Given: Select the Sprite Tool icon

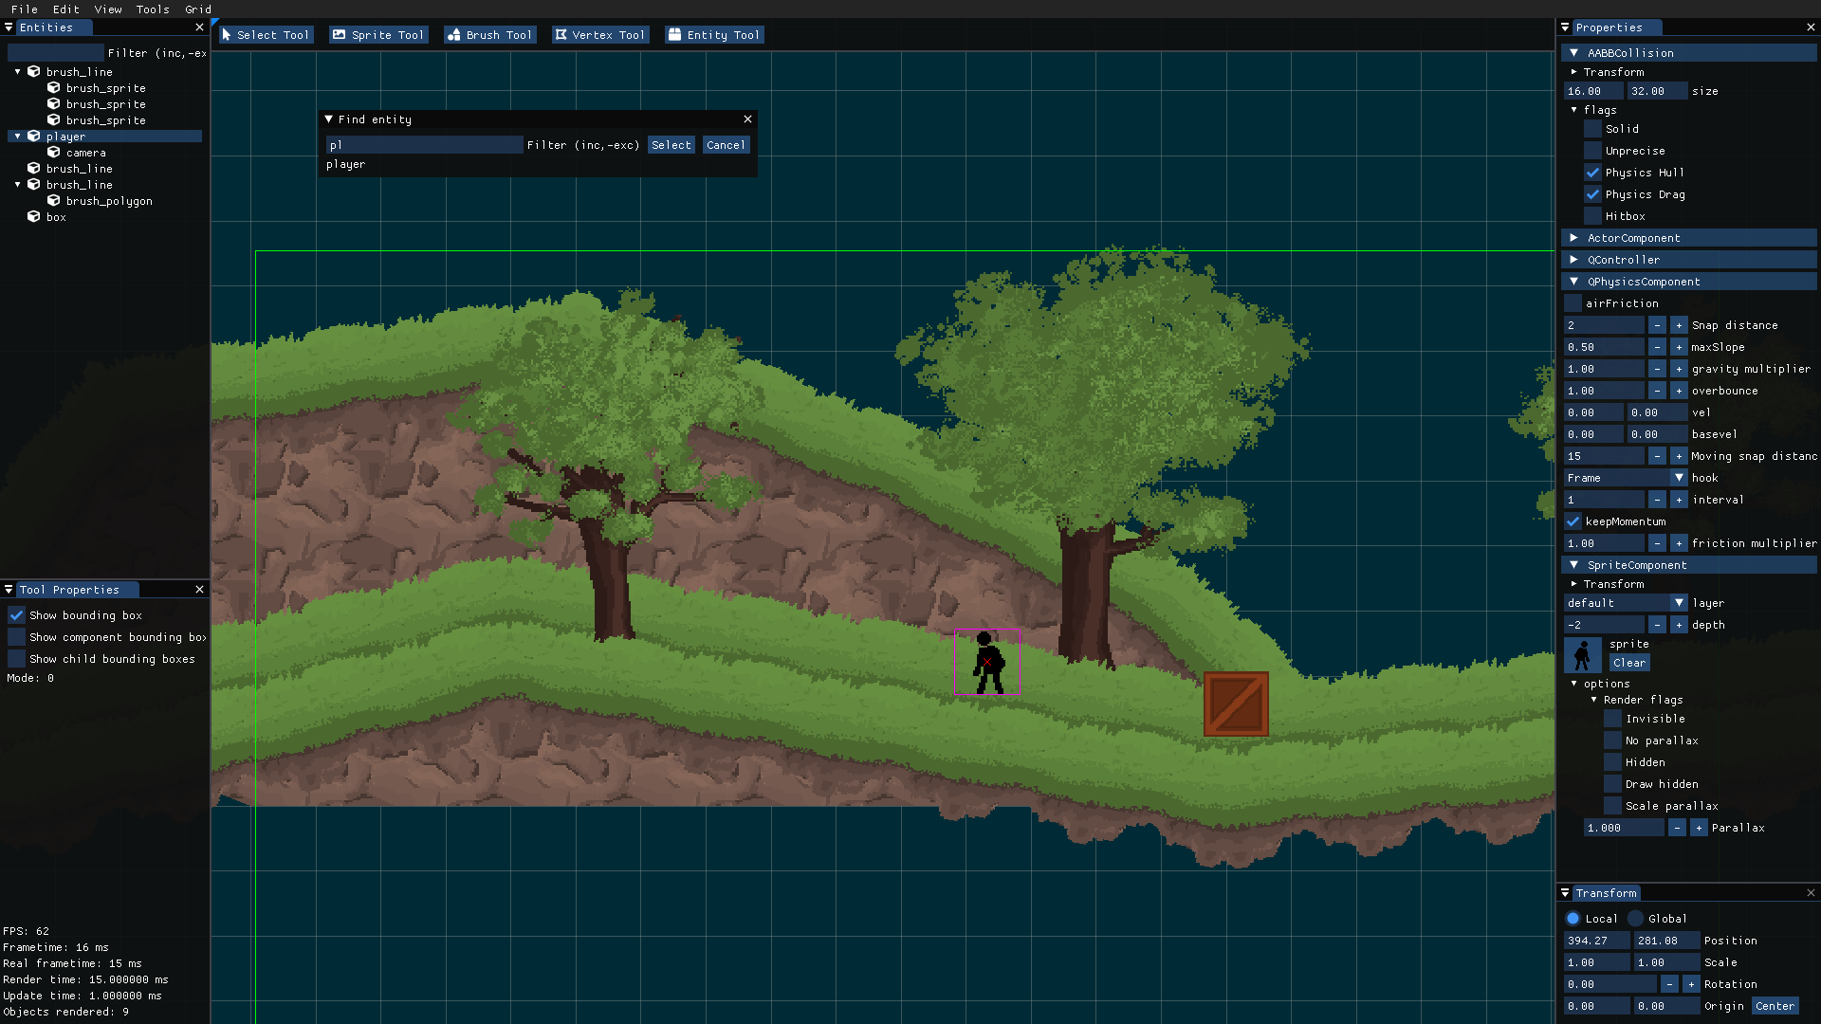Looking at the screenshot, I should [x=339, y=35].
